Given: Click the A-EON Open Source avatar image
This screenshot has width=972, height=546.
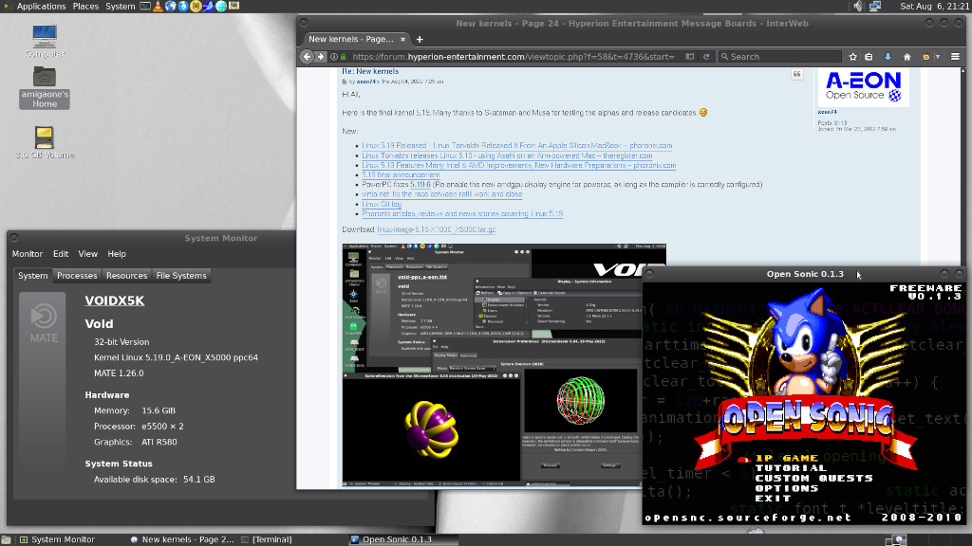Looking at the screenshot, I should click(863, 87).
